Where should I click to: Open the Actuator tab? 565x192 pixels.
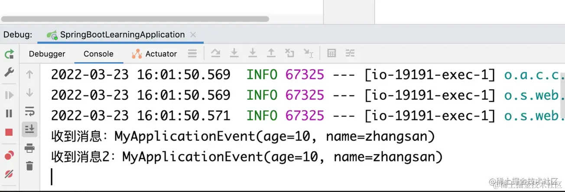pyautogui.click(x=155, y=54)
